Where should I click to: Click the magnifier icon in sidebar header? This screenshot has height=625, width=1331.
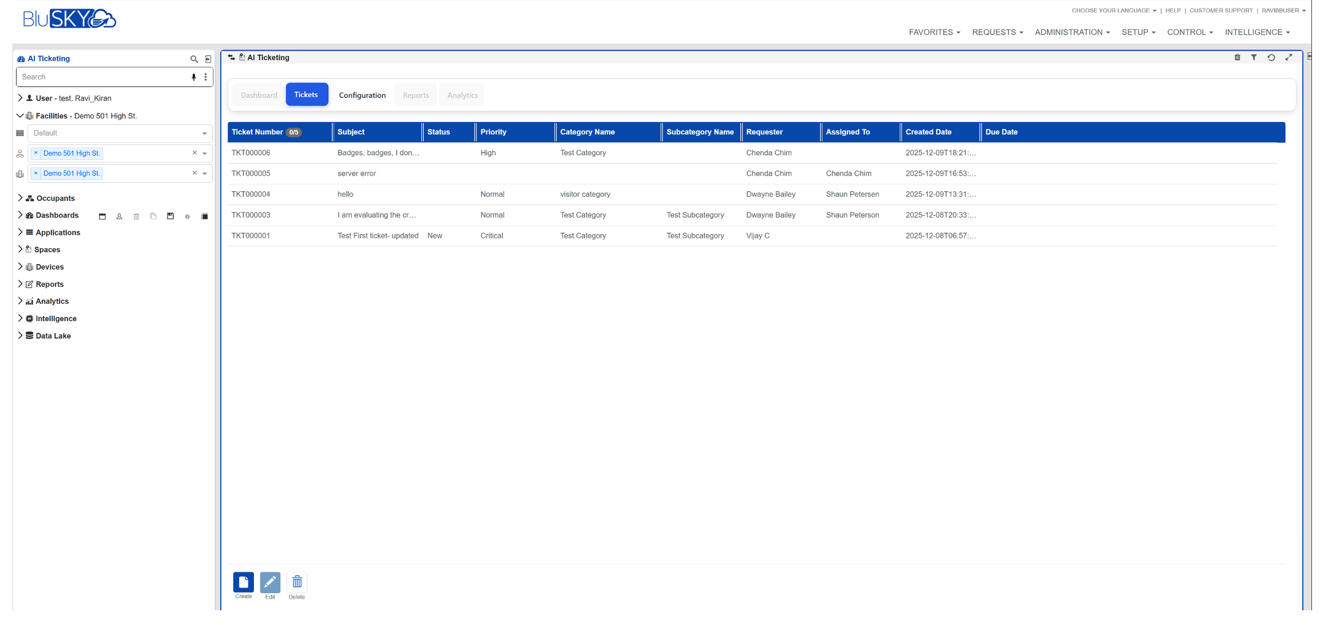pyautogui.click(x=194, y=59)
